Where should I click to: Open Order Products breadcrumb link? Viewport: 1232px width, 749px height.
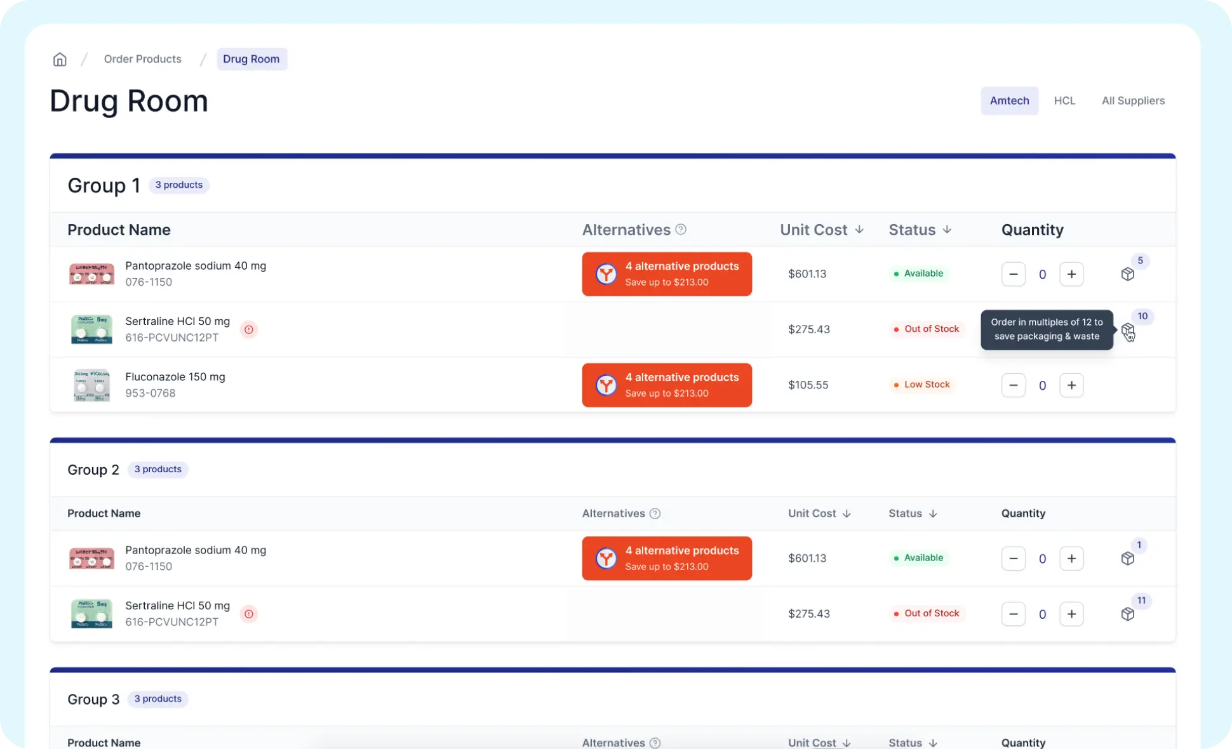pos(142,59)
